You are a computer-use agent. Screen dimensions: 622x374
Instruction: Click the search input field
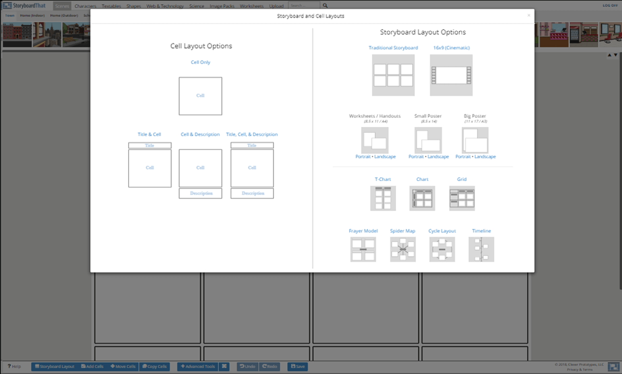(x=304, y=6)
